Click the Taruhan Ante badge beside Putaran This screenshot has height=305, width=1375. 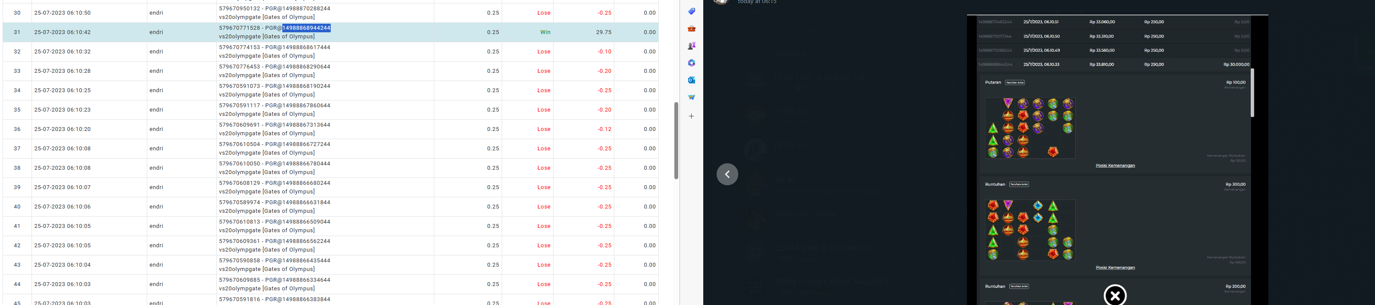coord(1015,83)
